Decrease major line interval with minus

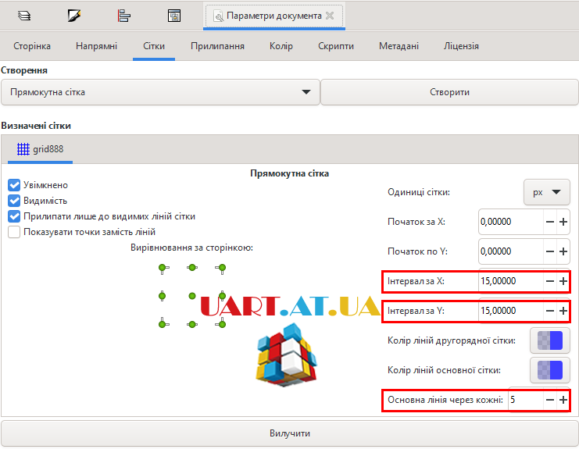pos(550,400)
